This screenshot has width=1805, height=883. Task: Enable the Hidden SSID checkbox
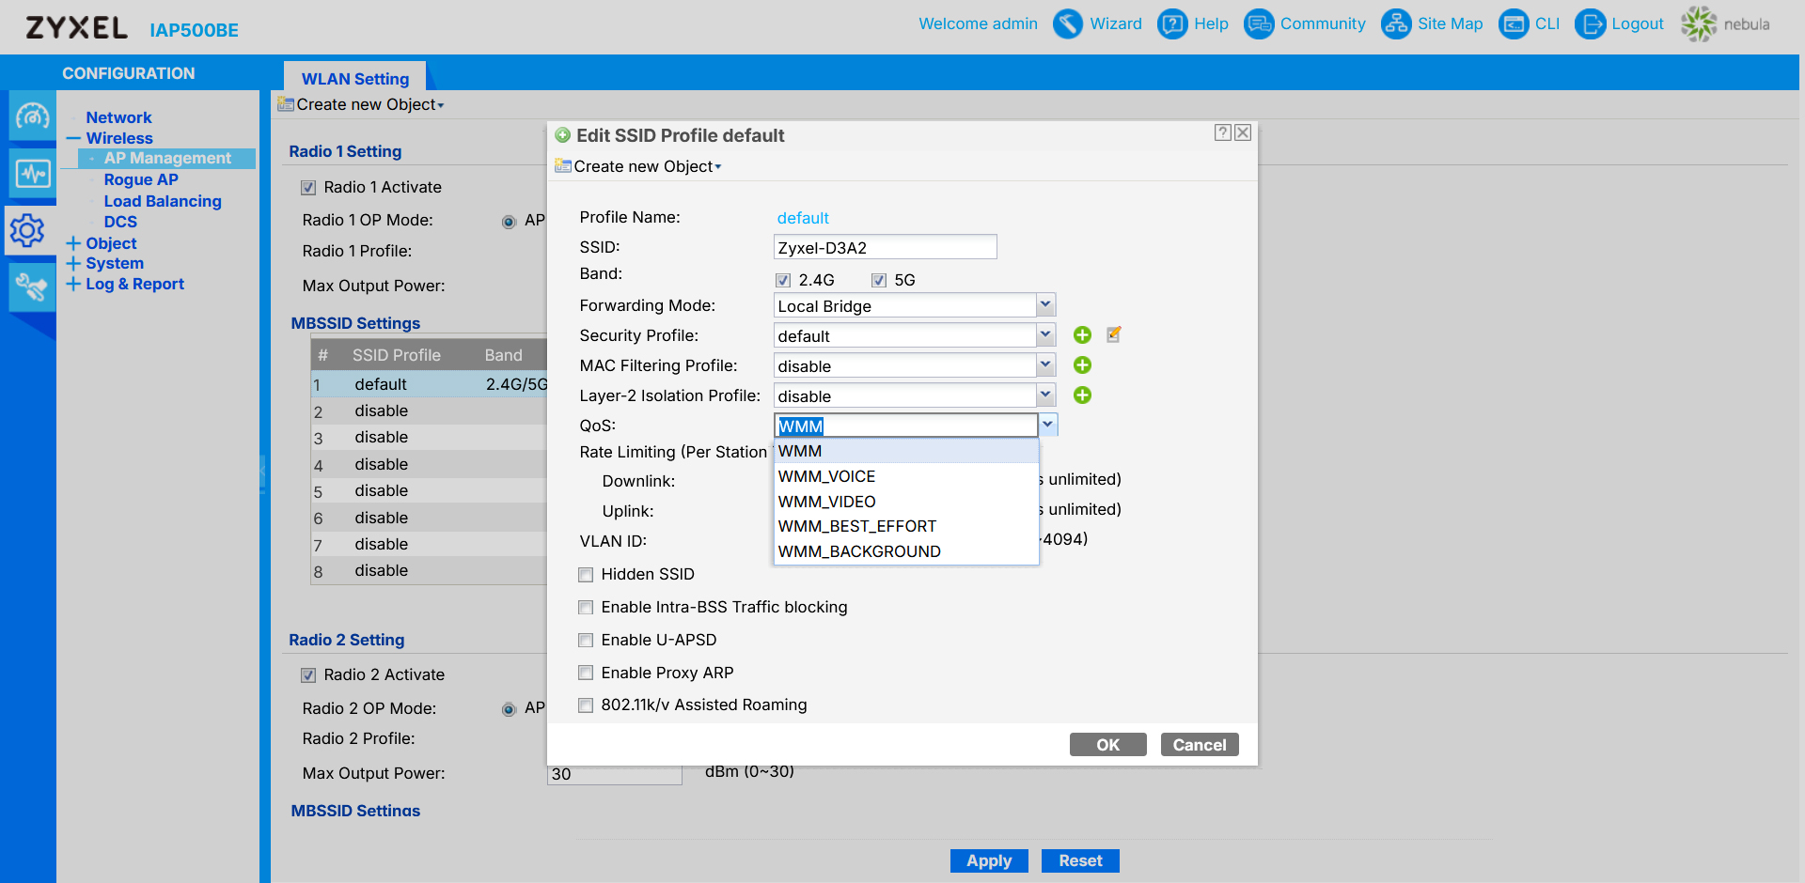tap(586, 575)
